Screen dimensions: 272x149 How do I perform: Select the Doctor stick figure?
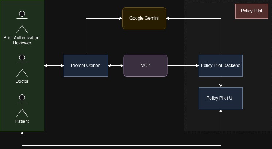click(x=22, y=65)
